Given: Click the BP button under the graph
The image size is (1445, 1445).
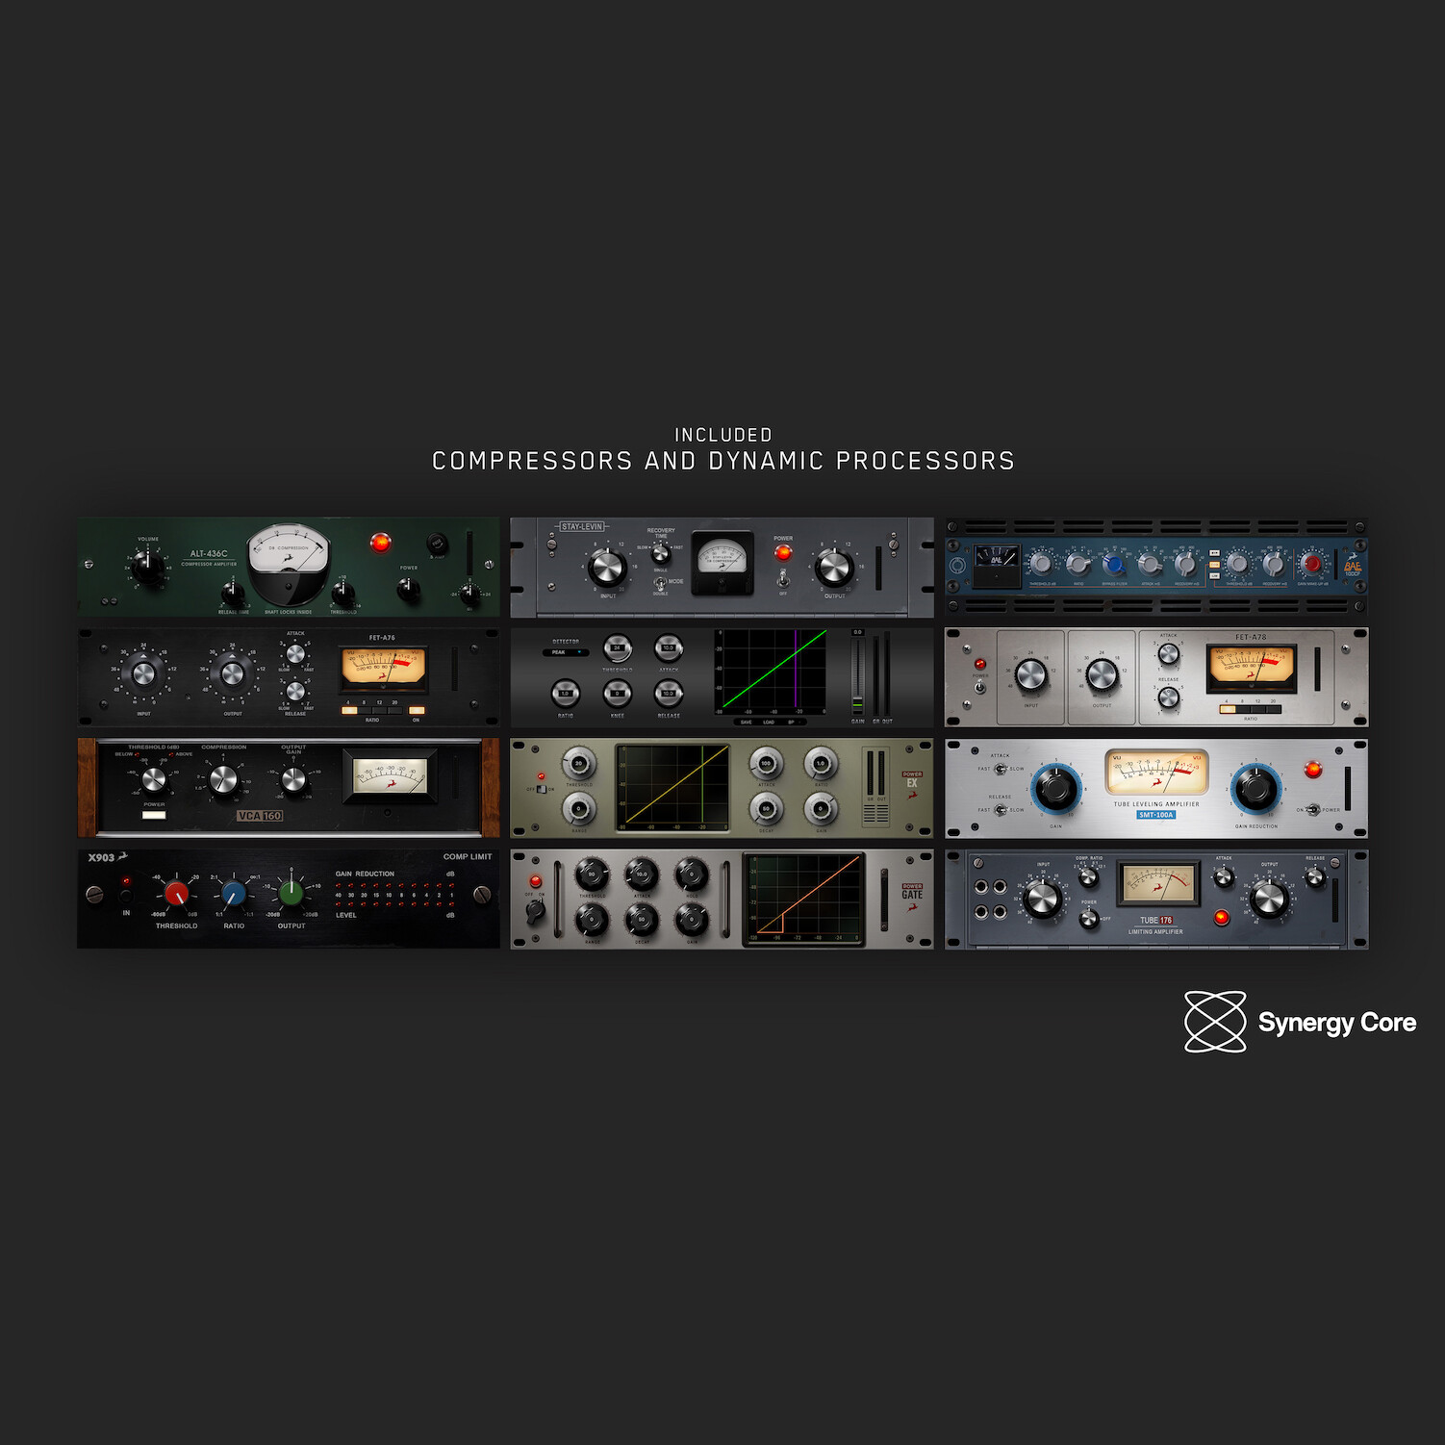Looking at the screenshot, I should [x=792, y=722].
